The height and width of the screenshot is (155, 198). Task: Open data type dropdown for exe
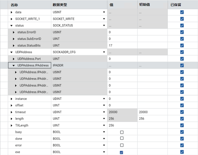tap(104, 152)
